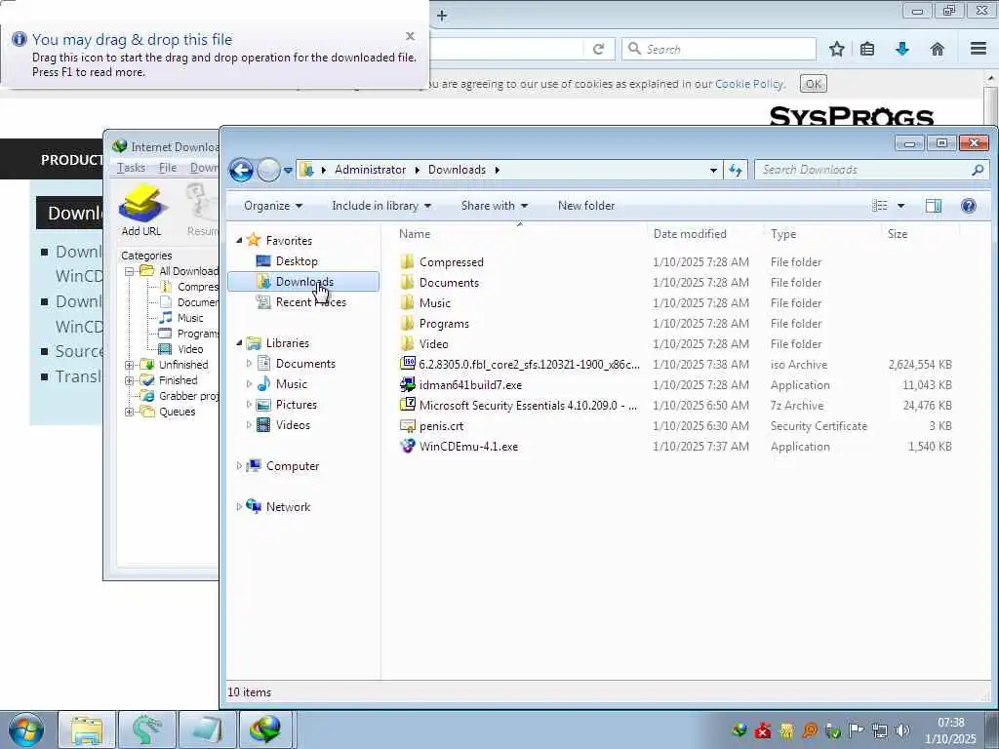The height and width of the screenshot is (749, 999).
Task: Select Microsoft Security Essentials 7z icon
Action: click(x=407, y=405)
